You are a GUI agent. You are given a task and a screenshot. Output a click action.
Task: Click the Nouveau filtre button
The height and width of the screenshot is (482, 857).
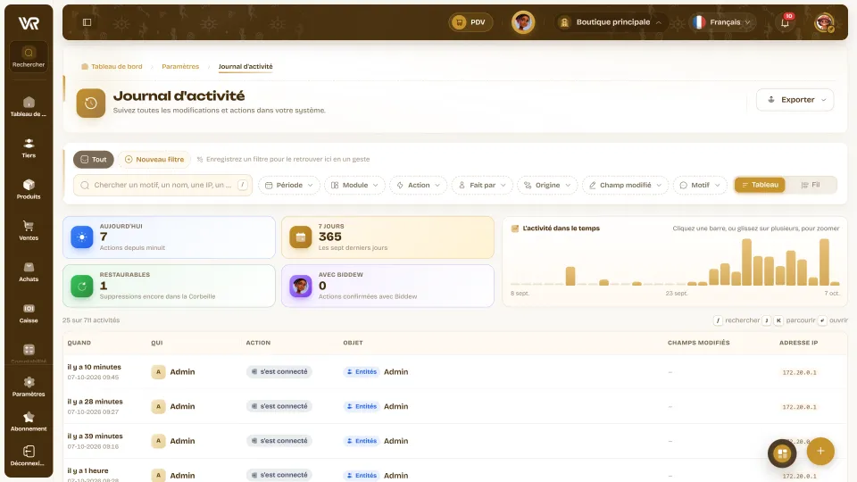click(x=154, y=159)
